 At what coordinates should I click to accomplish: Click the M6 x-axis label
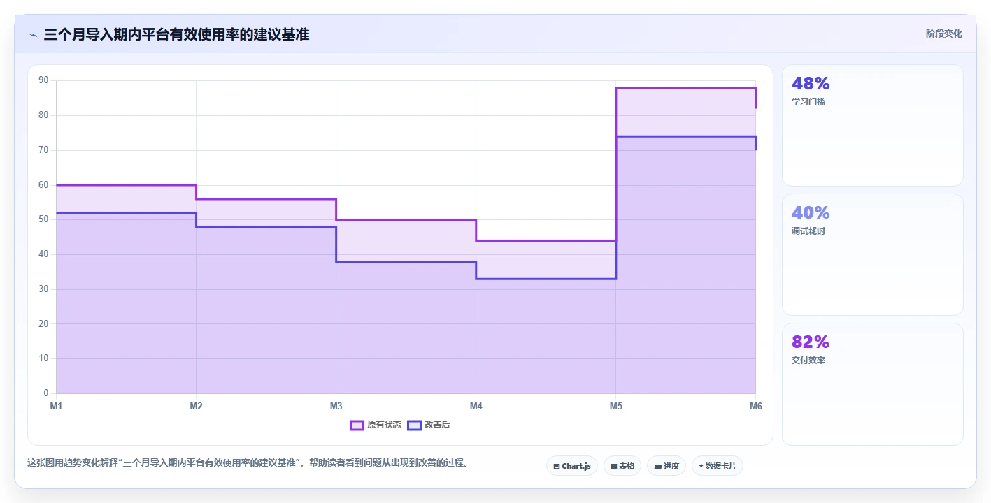(755, 406)
